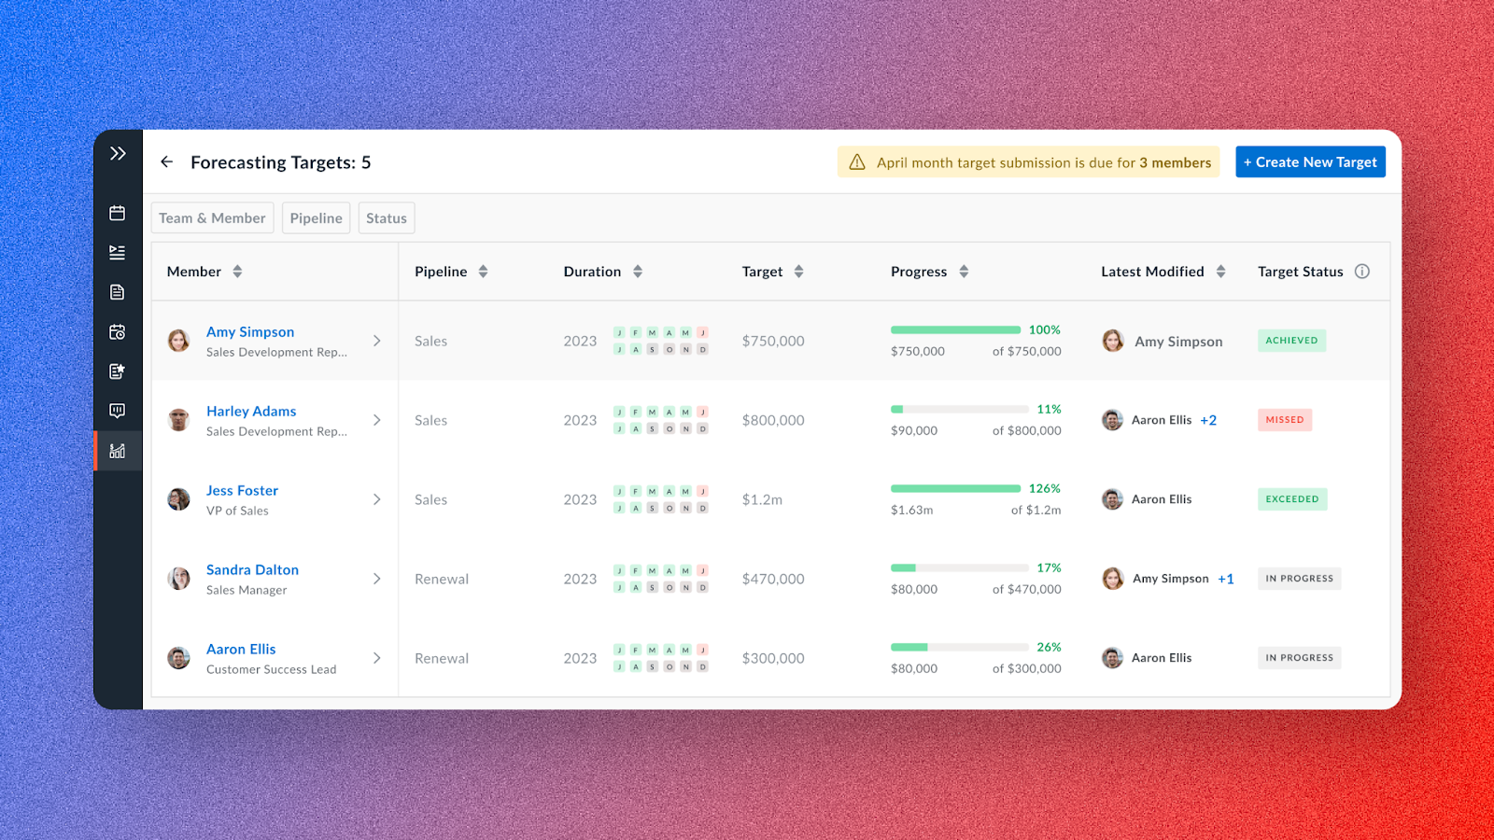The width and height of the screenshot is (1494, 840).
Task: Click the scheduled activities icon in sidebar
Action: click(x=118, y=331)
